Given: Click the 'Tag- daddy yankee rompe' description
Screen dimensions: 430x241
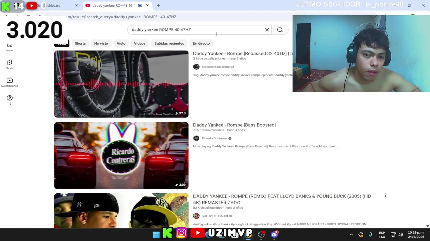Looking at the screenshot, I should coord(243,75).
